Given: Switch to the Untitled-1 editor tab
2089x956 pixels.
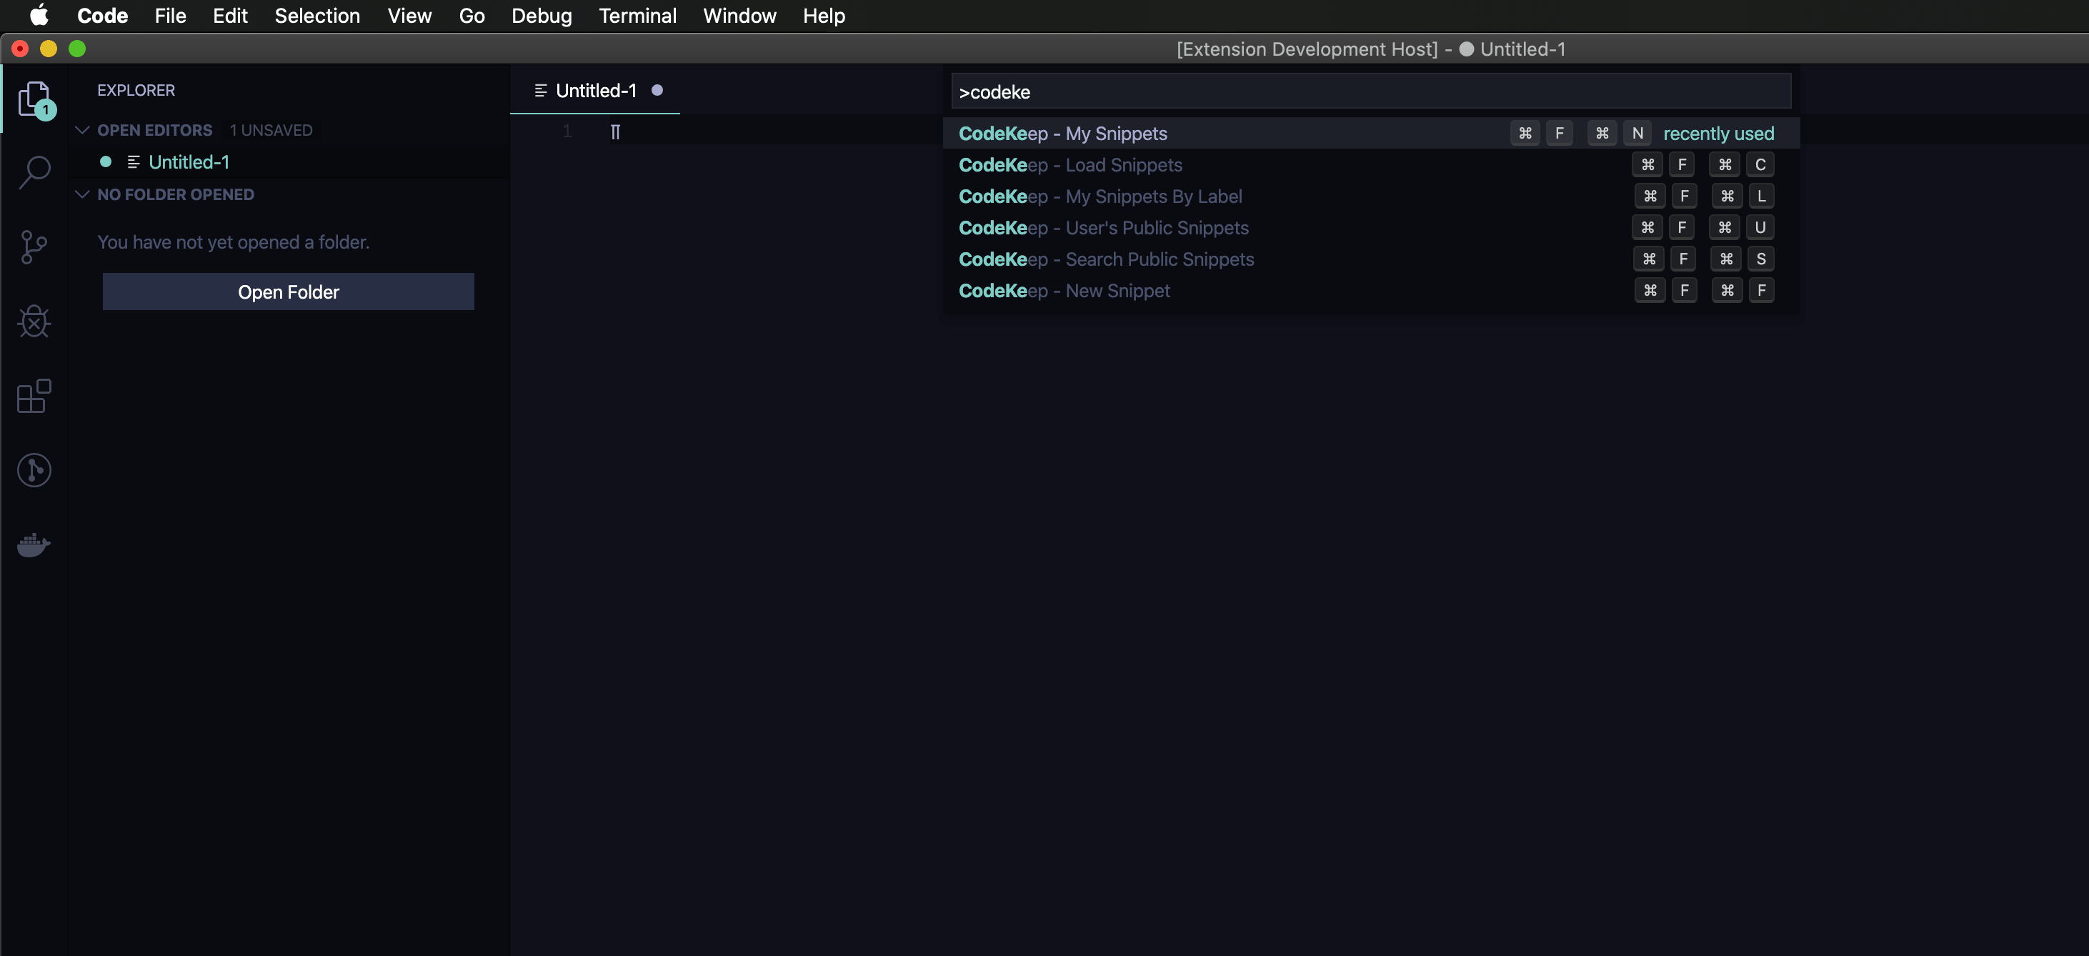Looking at the screenshot, I should 596,91.
